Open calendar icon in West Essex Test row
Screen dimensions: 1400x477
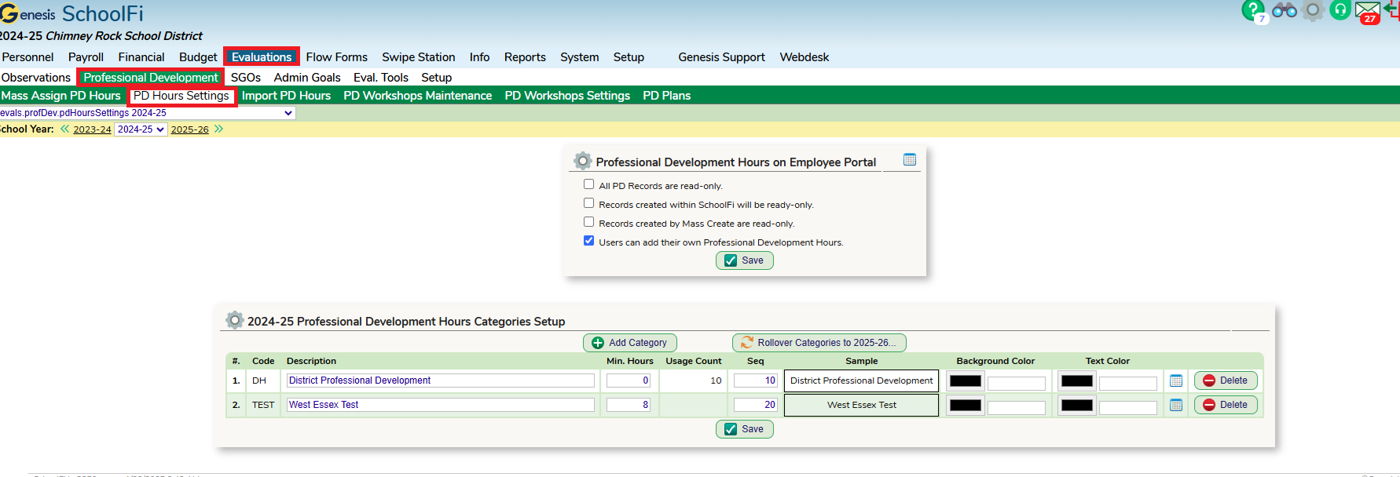(x=1176, y=405)
